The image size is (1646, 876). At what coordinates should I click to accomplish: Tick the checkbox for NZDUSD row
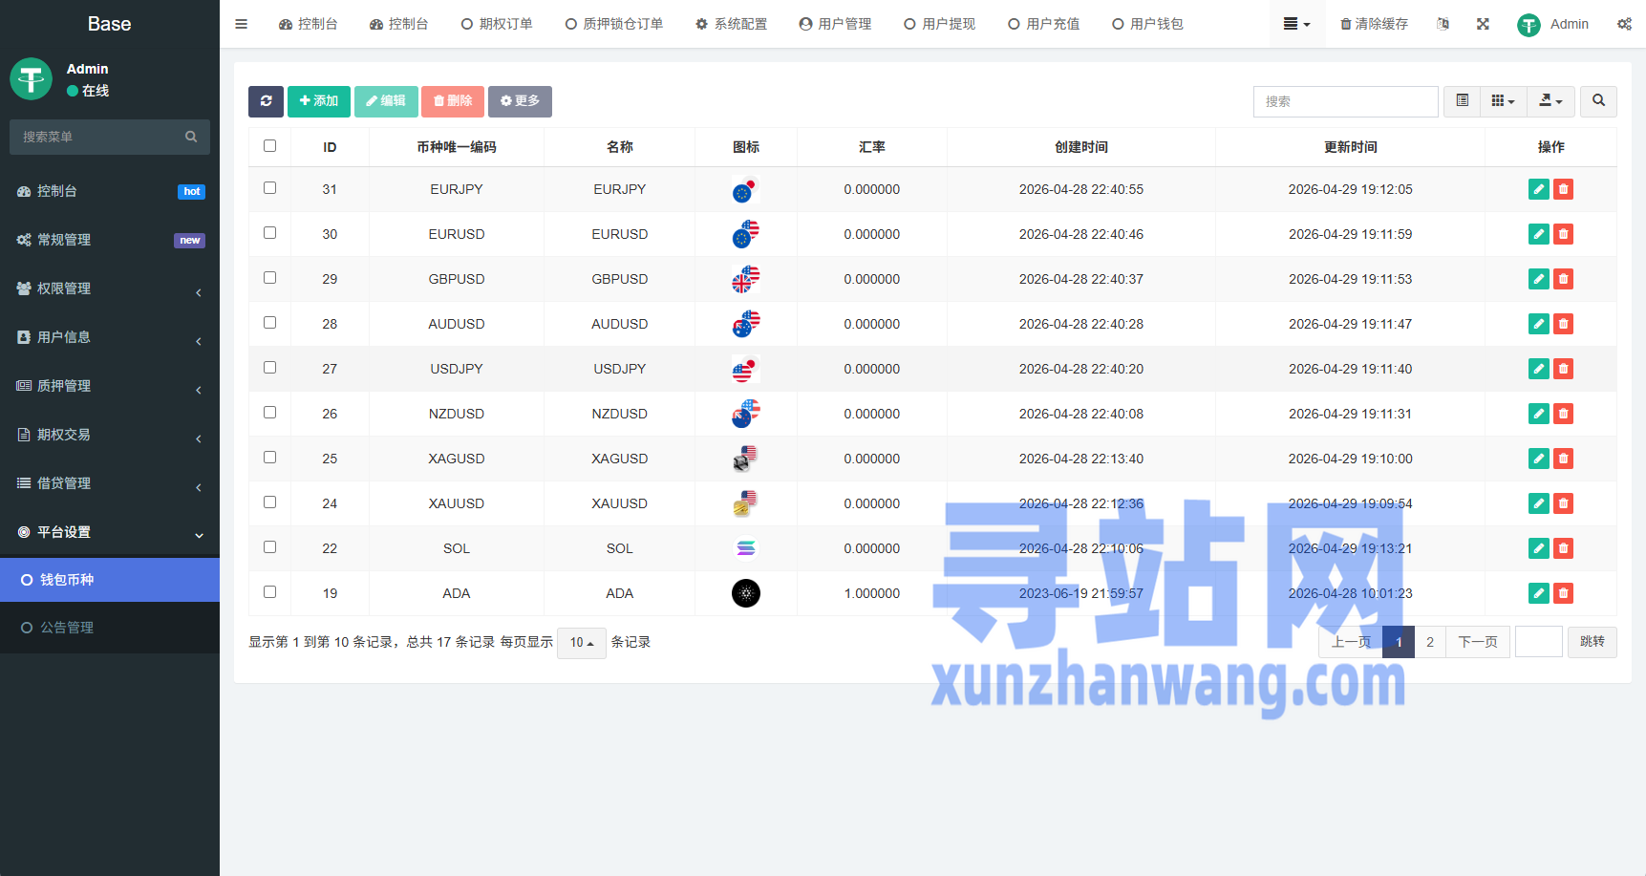(x=269, y=413)
